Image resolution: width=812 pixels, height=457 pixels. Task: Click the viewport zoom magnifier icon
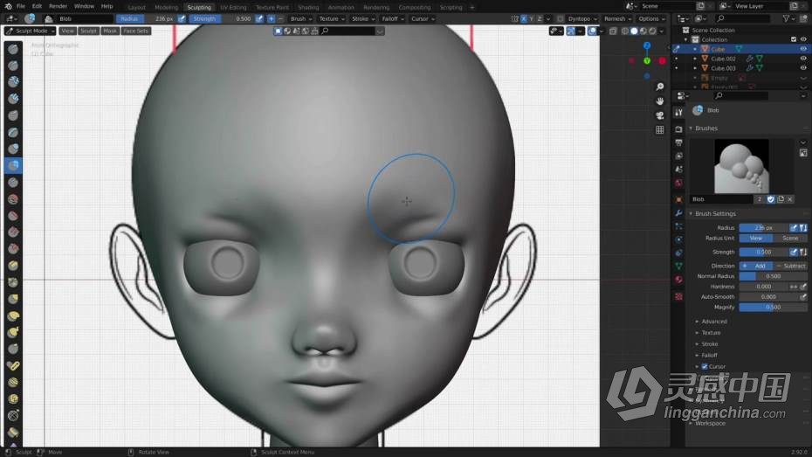[659, 87]
